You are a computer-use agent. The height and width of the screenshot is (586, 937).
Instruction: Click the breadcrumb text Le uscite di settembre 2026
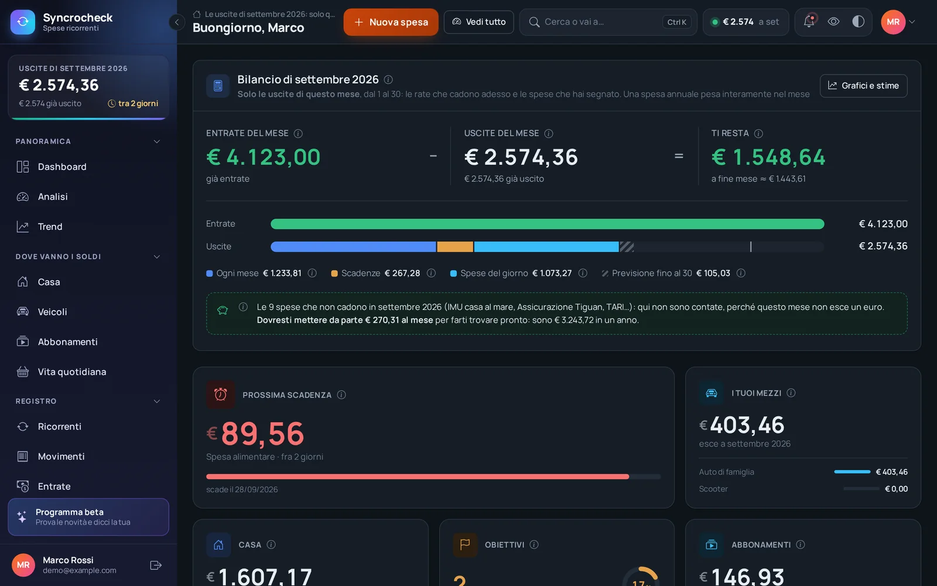[270, 14]
